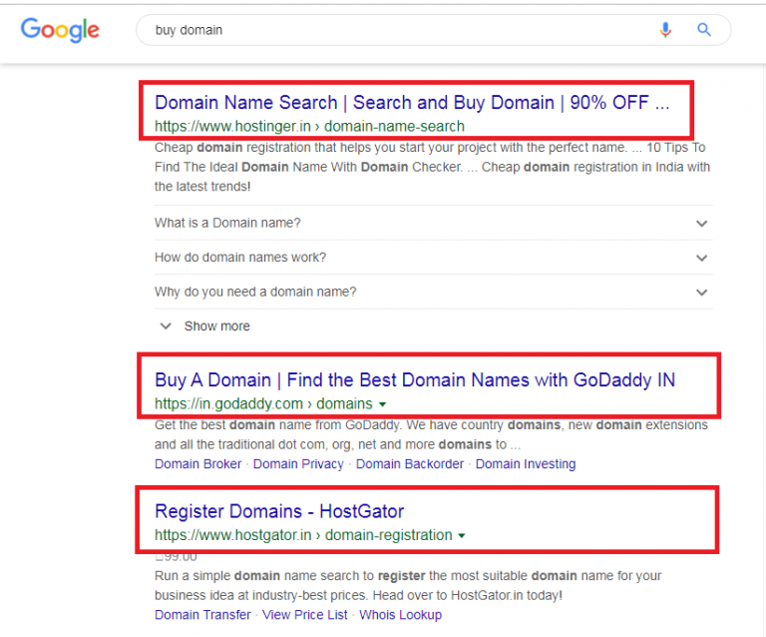Image resolution: width=766 pixels, height=637 pixels.
Task: Click the 'Get the best domain name from GoDaddy' snippet
Action: [x=431, y=434]
